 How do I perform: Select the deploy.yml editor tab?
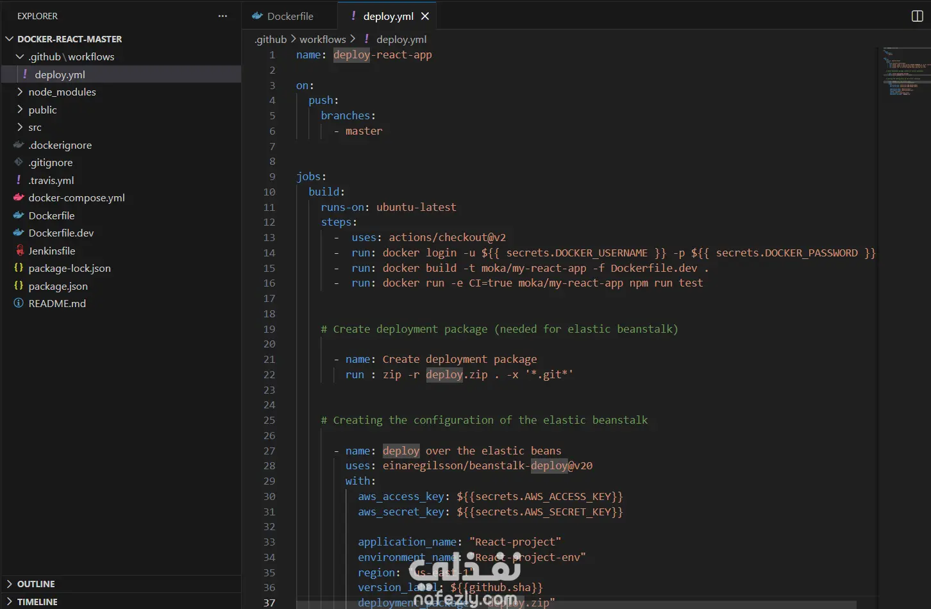tap(387, 16)
